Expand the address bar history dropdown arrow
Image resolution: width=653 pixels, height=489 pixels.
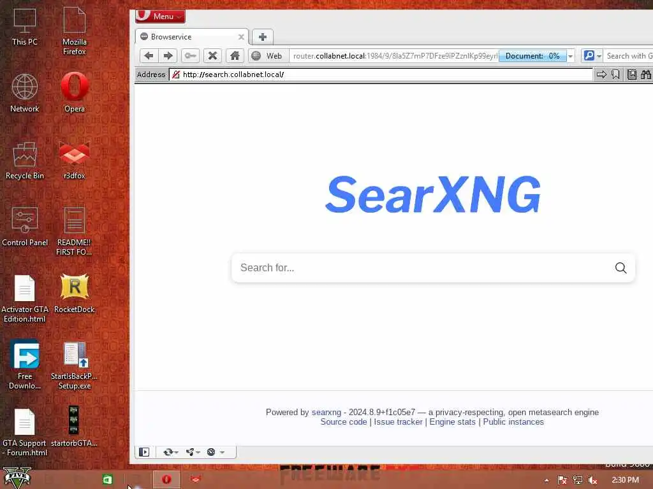click(571, 56)
